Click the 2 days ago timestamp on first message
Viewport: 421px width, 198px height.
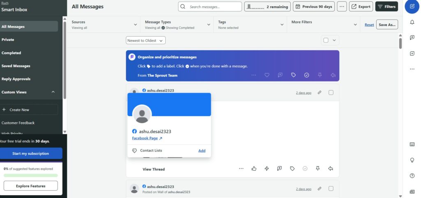click(x=304, y=93)
